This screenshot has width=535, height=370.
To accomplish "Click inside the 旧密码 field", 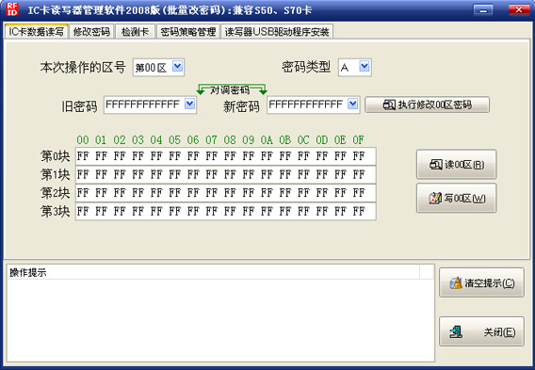I will point(150,105).
